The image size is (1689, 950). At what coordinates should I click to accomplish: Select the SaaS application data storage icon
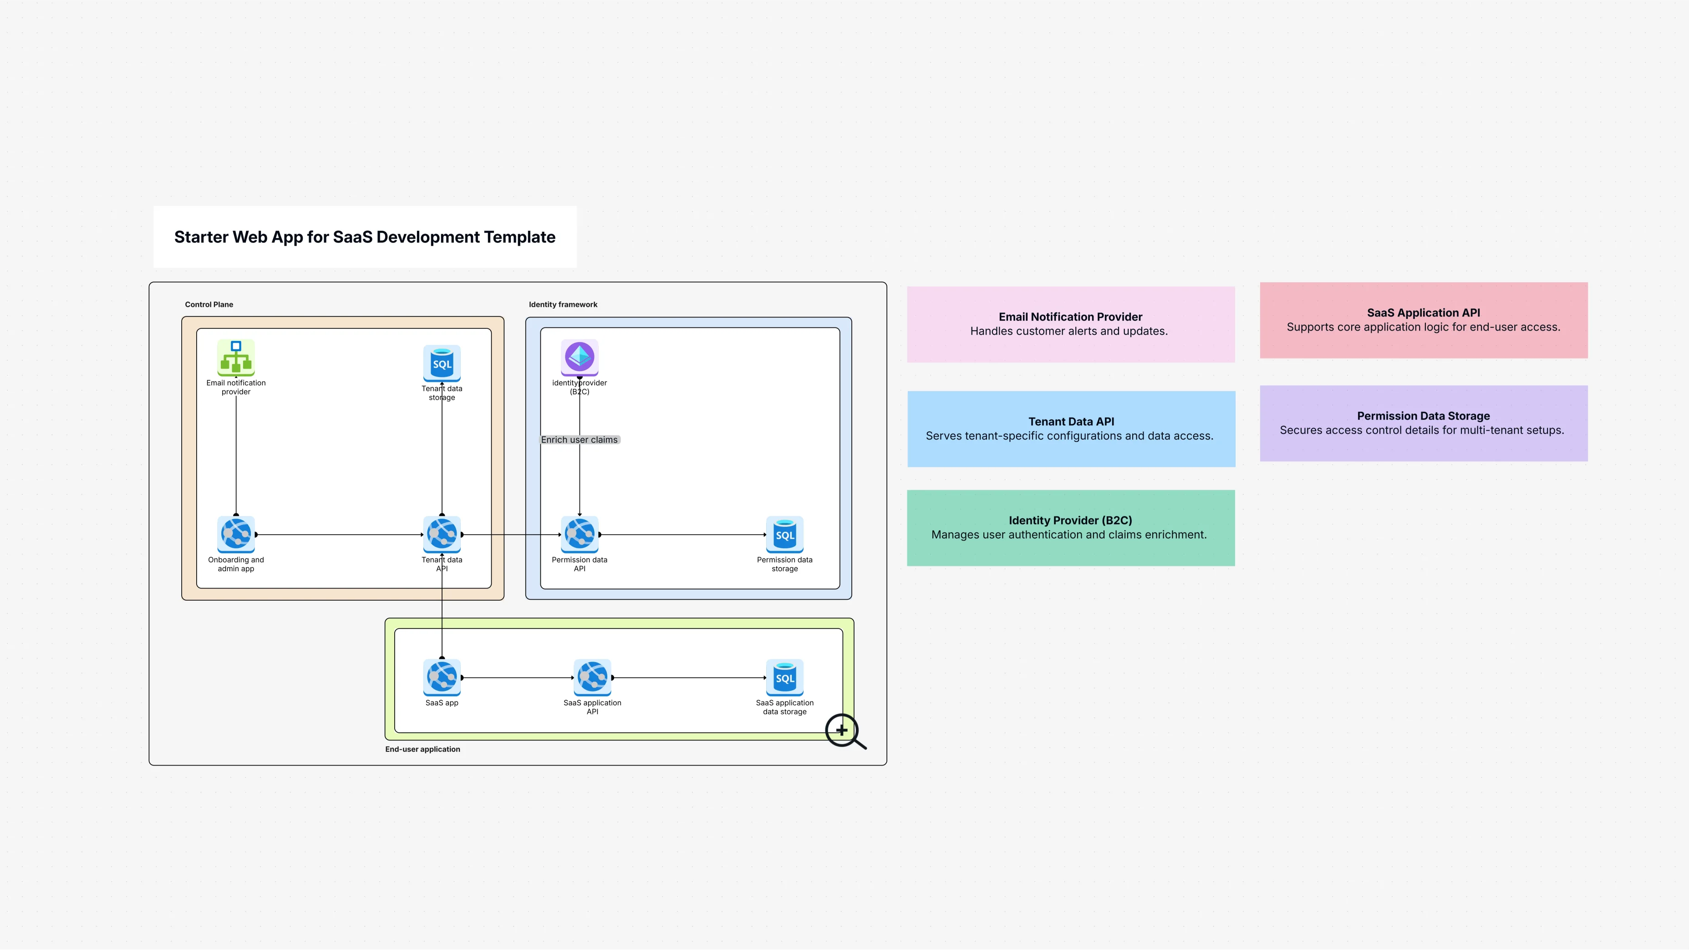click(784, 677)
